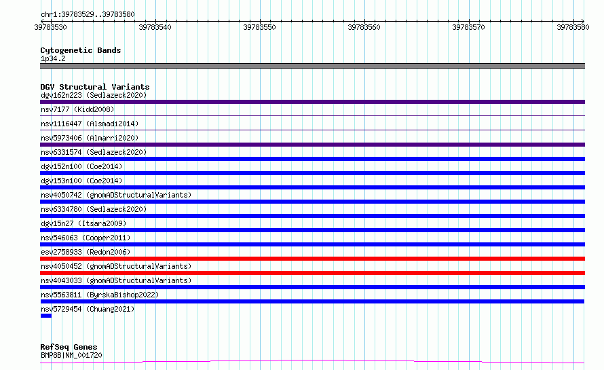
Task: Open variant dgv162n223 (Sedlazeck2020) label
Action: [94, 95]
